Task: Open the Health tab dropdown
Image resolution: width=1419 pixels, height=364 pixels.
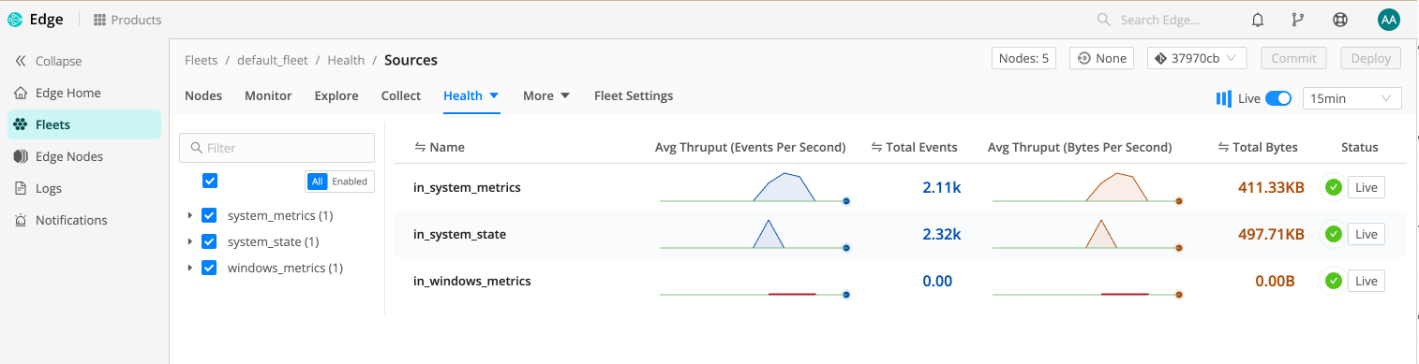Action: click(471, 95)
